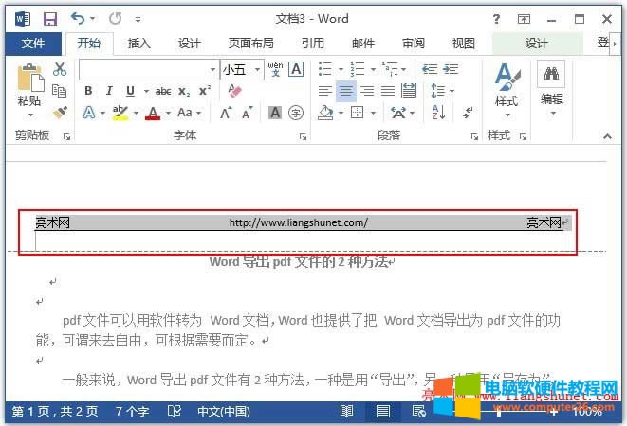Decrease font size with shrink icon

[x=248, y=113]
